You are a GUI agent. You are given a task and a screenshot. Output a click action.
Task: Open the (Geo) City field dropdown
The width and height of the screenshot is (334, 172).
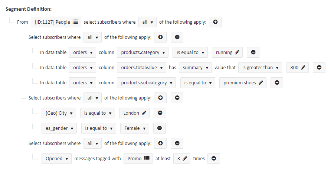tap(59, 113)
